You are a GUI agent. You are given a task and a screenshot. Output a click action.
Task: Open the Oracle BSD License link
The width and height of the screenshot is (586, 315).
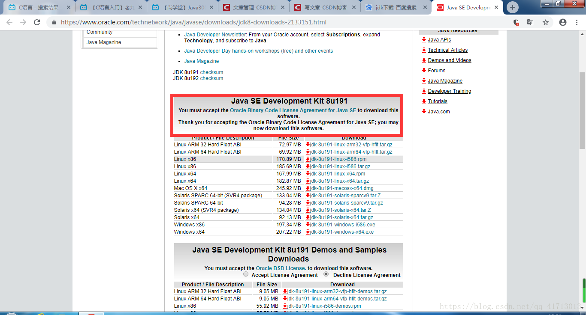281,268
